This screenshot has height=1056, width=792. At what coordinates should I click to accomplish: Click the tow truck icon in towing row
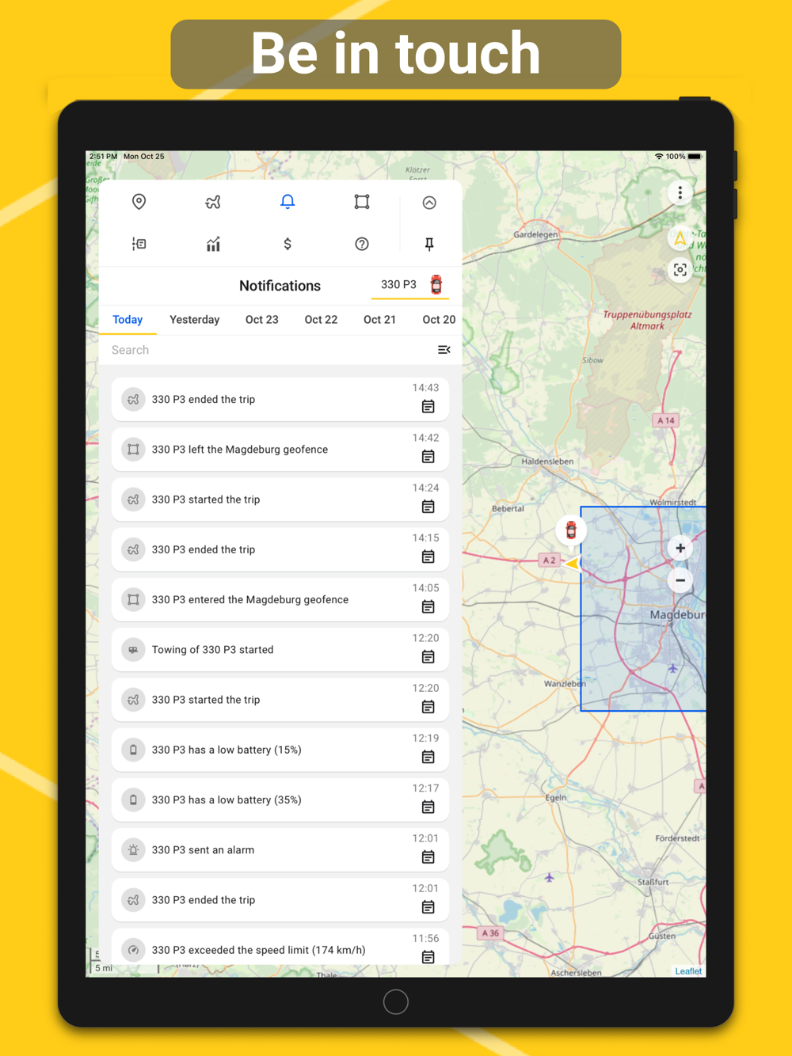tap(133, 650)
